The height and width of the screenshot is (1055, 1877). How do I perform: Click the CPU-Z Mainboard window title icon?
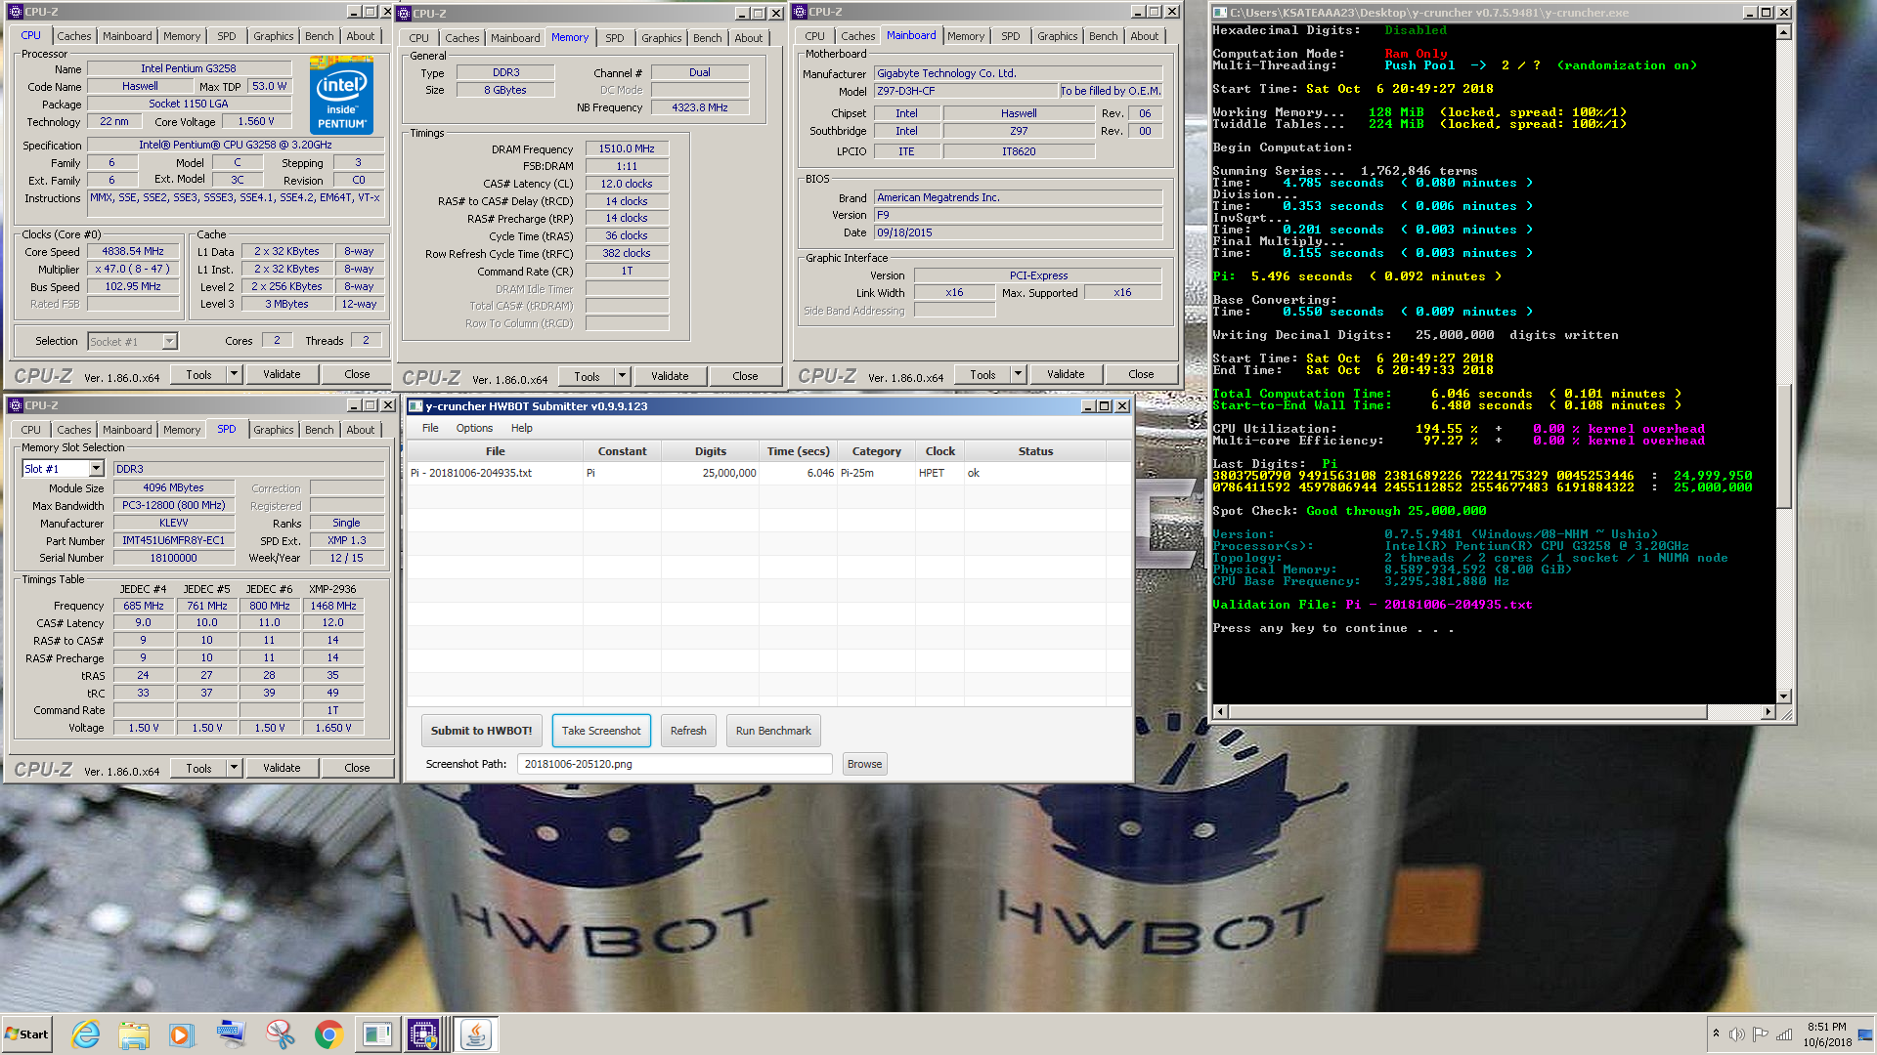pos(800,12)
